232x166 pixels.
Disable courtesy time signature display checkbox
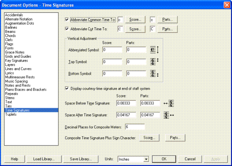67,89
